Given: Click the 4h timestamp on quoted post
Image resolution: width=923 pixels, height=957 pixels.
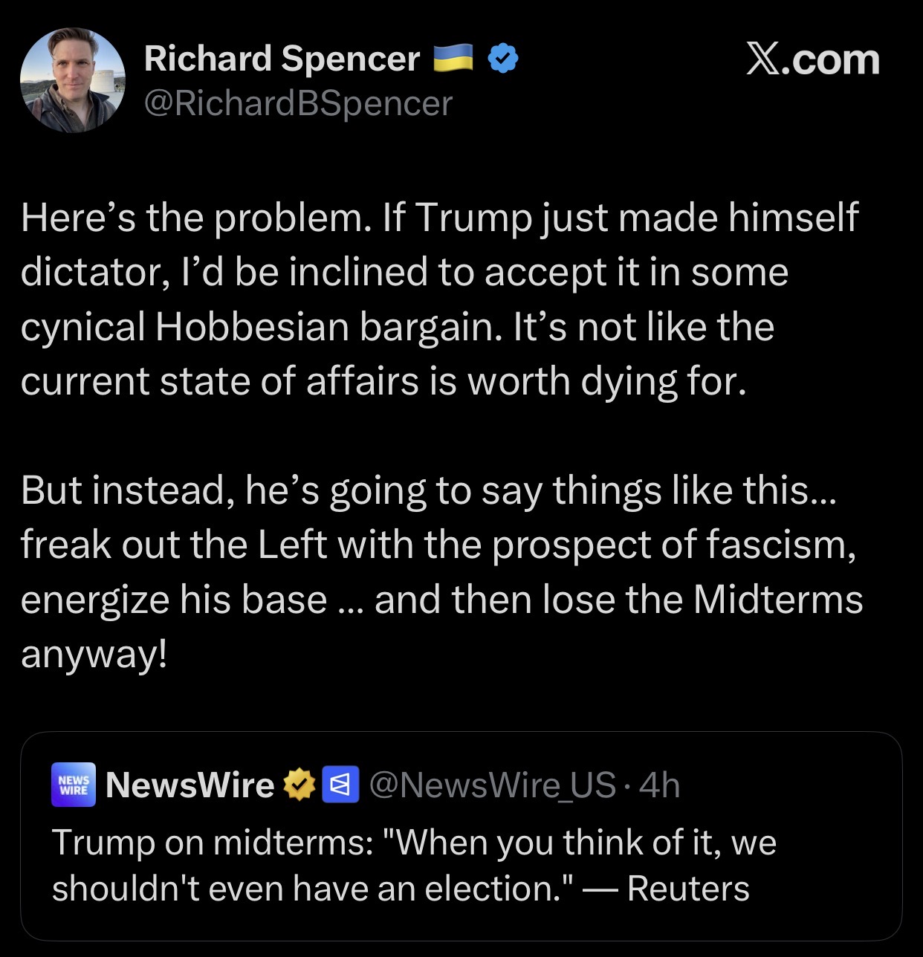Looking at the screenshot, I should tap(659, 785).
